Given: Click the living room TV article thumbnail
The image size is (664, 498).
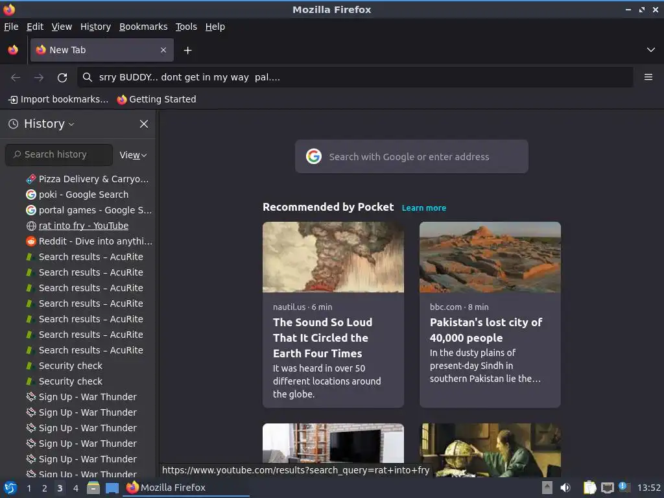Looking at the screenshot, I should pyautogui.click(x=333, y=444).
